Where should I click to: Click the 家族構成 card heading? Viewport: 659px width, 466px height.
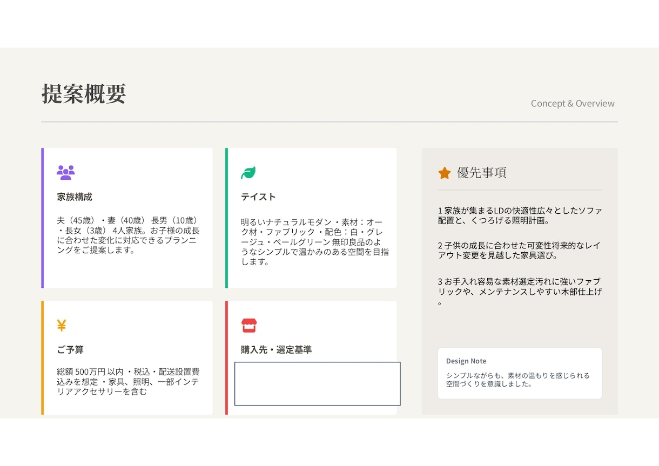75,197
